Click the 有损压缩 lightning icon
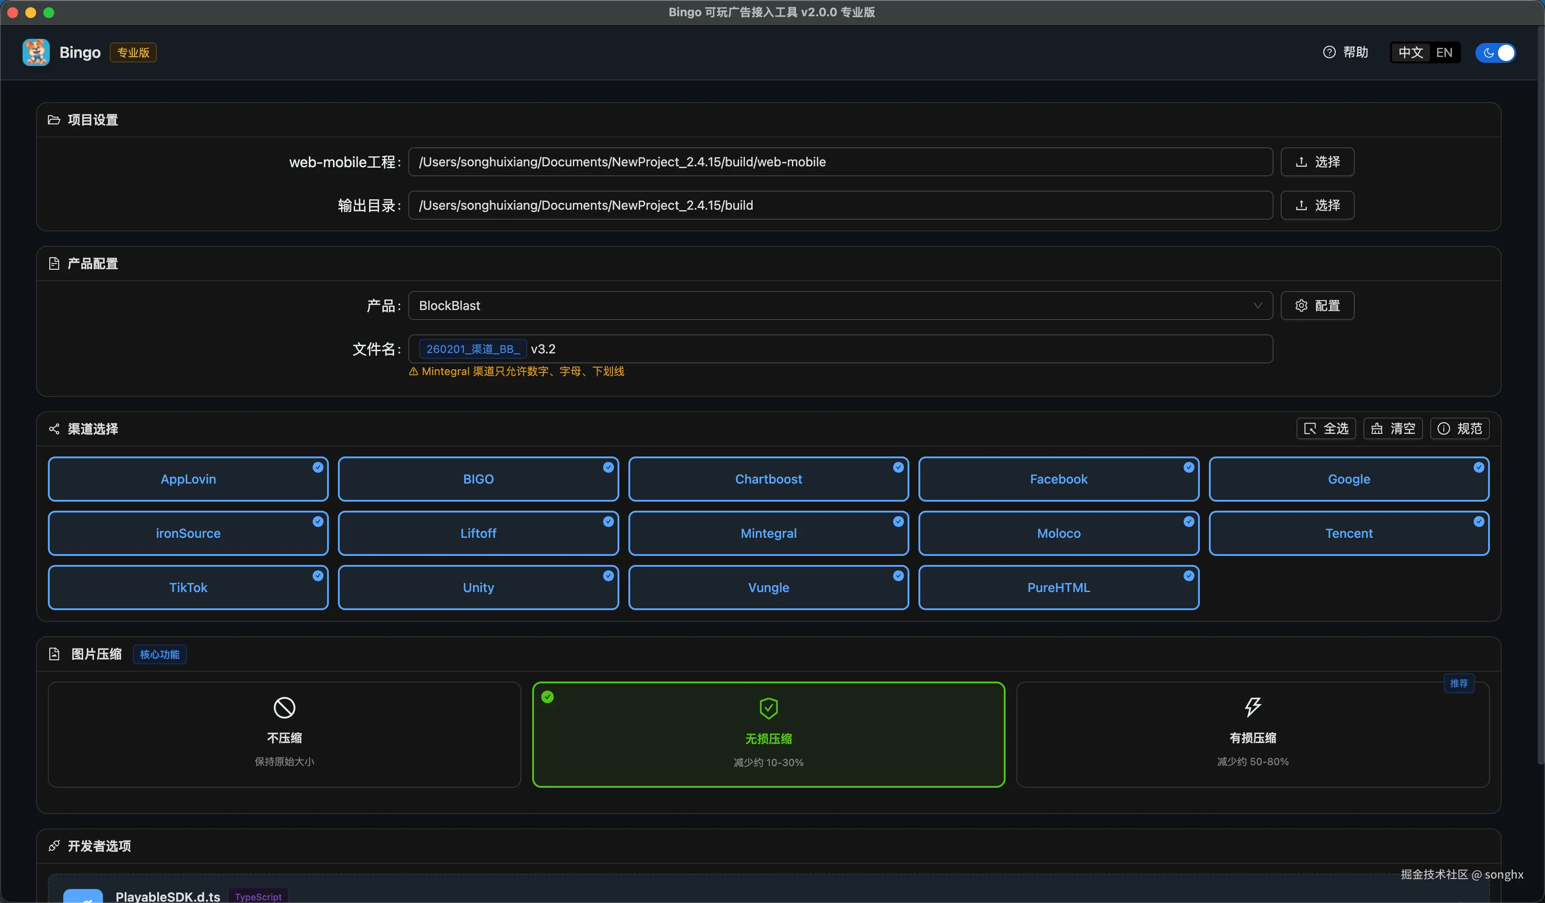This screenshot has height=903, width=1545. click(x=1253, y=707)
